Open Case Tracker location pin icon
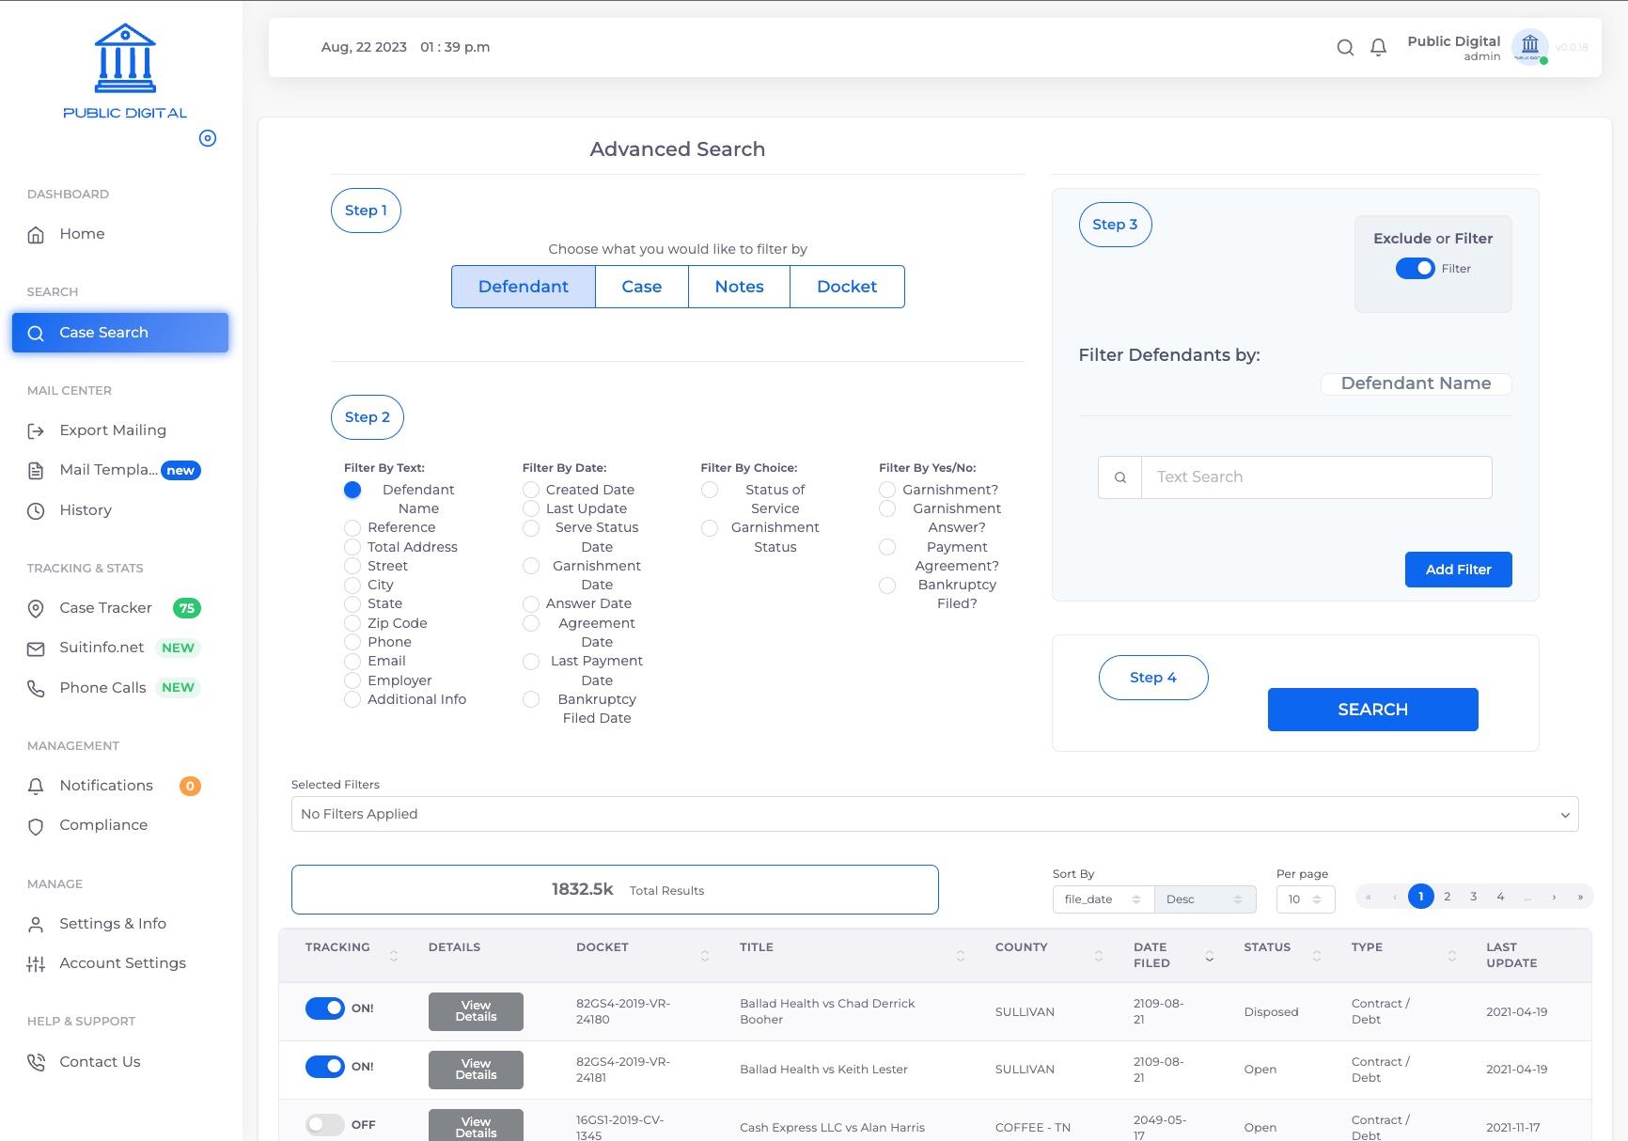Viewport: 1628px width, 1141px height. click(35, 608)
